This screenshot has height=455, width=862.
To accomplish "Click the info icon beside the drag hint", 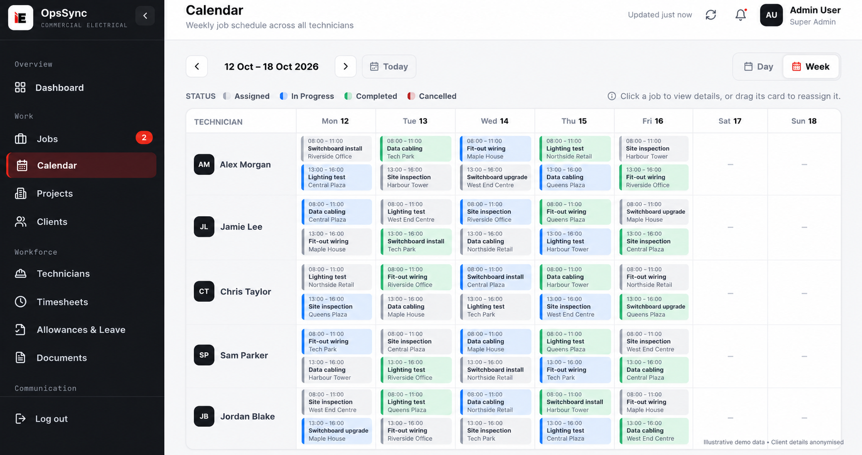I will coord(612,96).
